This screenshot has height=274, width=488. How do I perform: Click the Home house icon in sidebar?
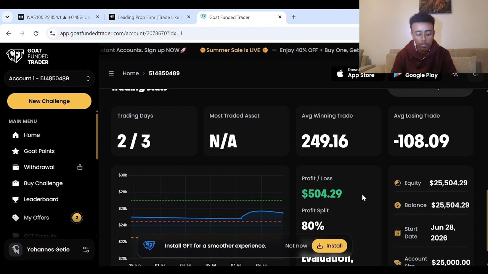click(x=16, y=135)
